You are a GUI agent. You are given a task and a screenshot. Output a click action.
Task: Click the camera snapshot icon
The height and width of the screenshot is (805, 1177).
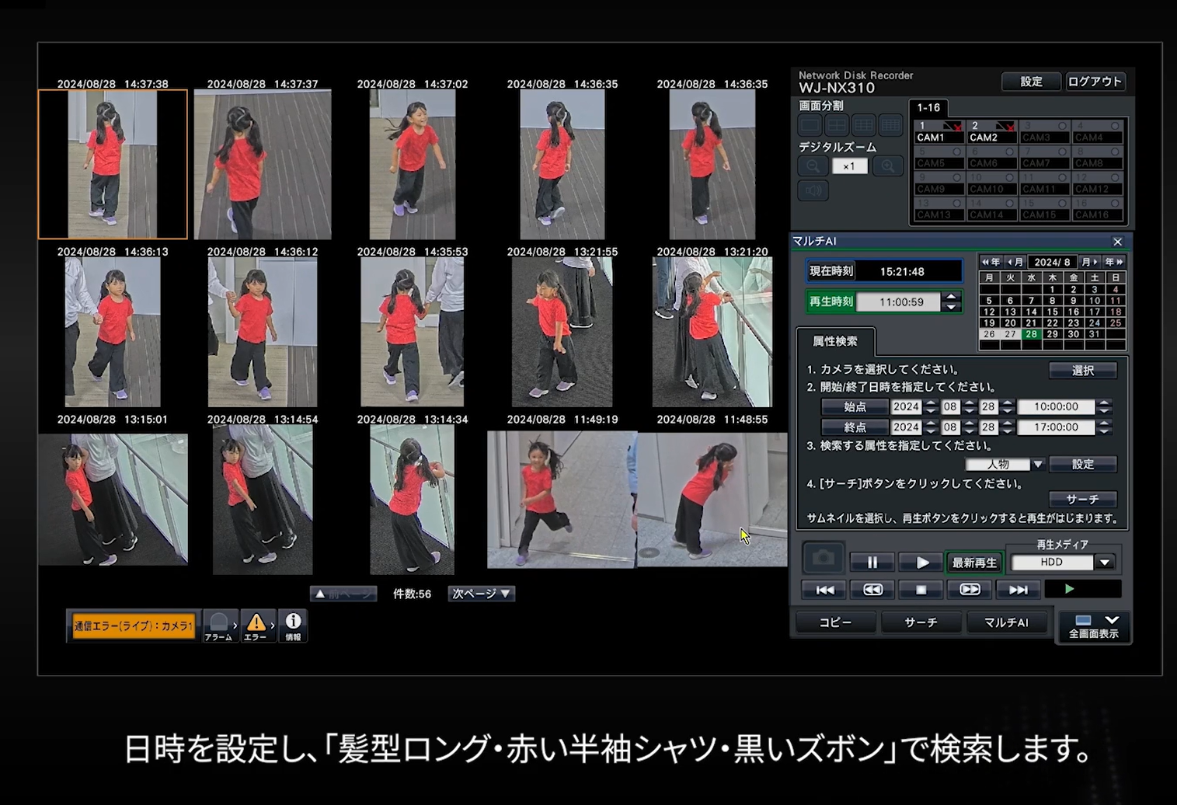pyautogui.click(x=824, y=558)
